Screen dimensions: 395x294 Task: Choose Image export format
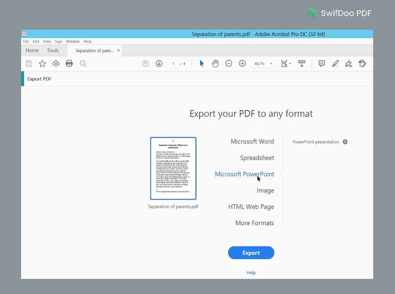click(265, 190)
